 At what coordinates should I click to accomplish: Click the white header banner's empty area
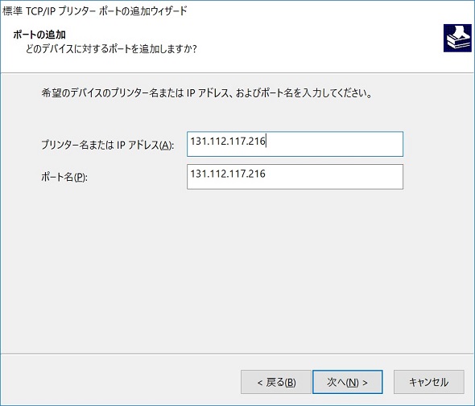pyautogui.click(x=318, y=39)
